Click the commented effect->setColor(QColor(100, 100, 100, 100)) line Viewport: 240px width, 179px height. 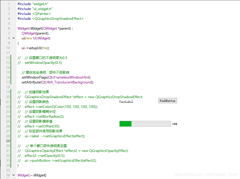pyautogui.click(x=58, y=107)
